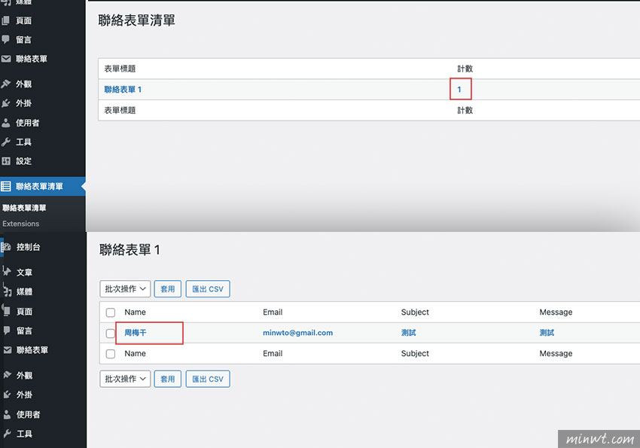Click the Subject column header at table top

tap(415, 312)
